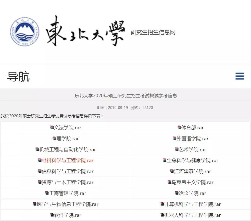Click the archive icon beside 江河建筑学院.rar
251x221 pixels.
(172, 171)
